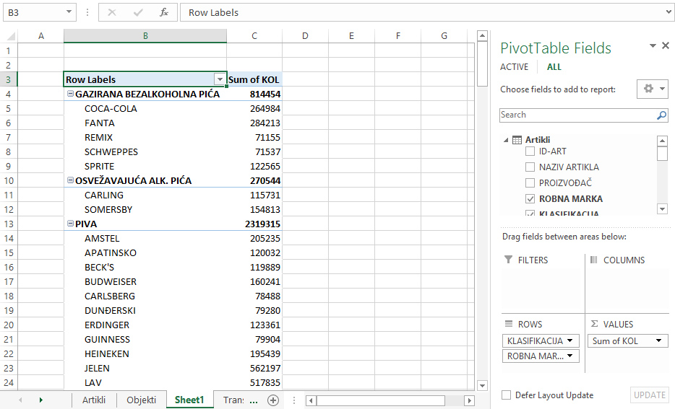Switch to the Artikli sheet tab
This screenshot has height=409, width=675.
pos(94,400)
